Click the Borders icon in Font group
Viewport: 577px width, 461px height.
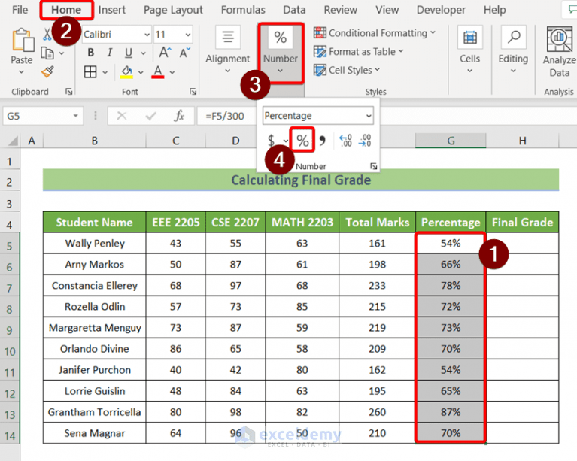[x=90, y=72]
